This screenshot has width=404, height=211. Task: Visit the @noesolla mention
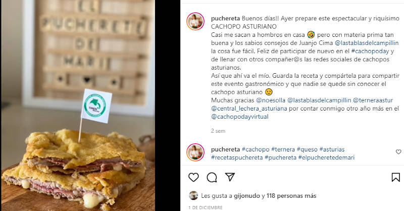tap(271, 100)
